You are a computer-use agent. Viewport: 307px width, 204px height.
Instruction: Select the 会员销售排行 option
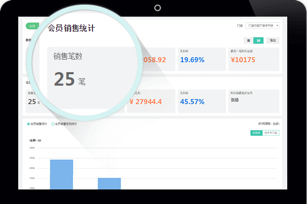[x=37, y=124]
